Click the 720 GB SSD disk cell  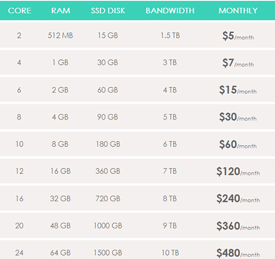coord(108,199)
